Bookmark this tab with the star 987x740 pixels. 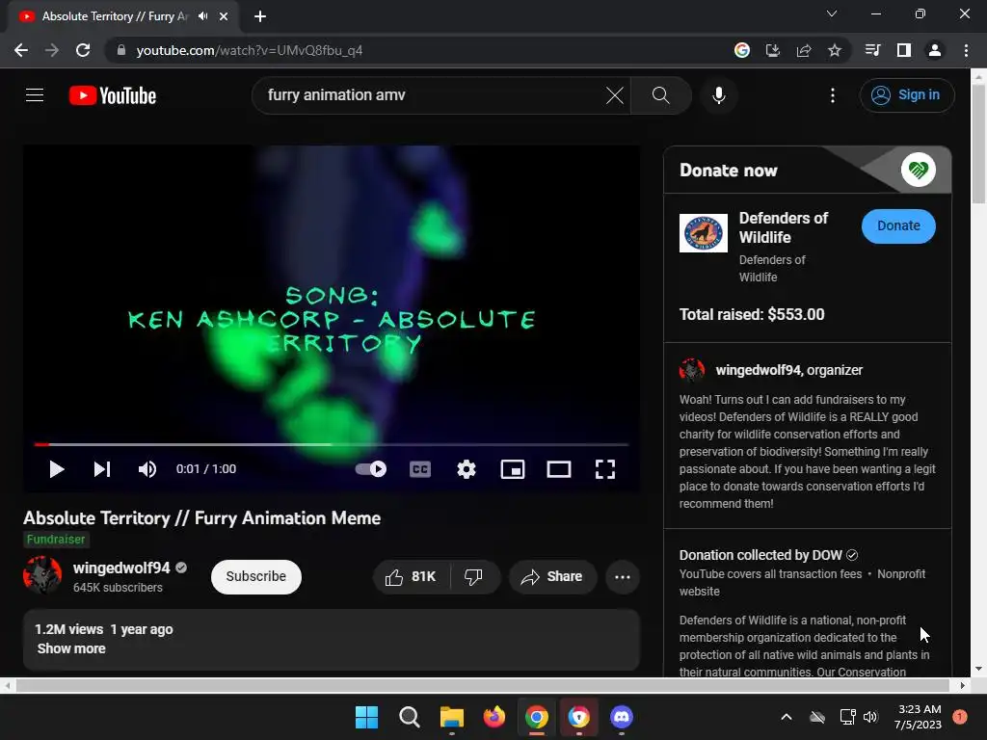[x=834, y=50]
